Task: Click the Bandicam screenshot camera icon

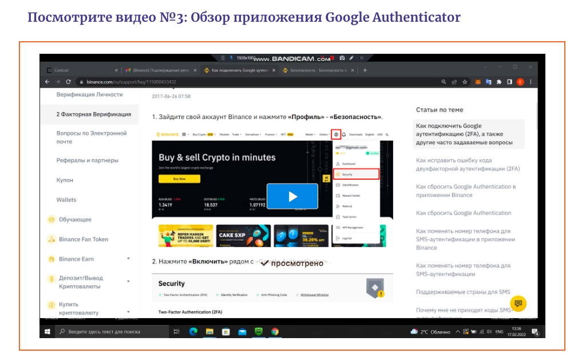Action: 342,58
